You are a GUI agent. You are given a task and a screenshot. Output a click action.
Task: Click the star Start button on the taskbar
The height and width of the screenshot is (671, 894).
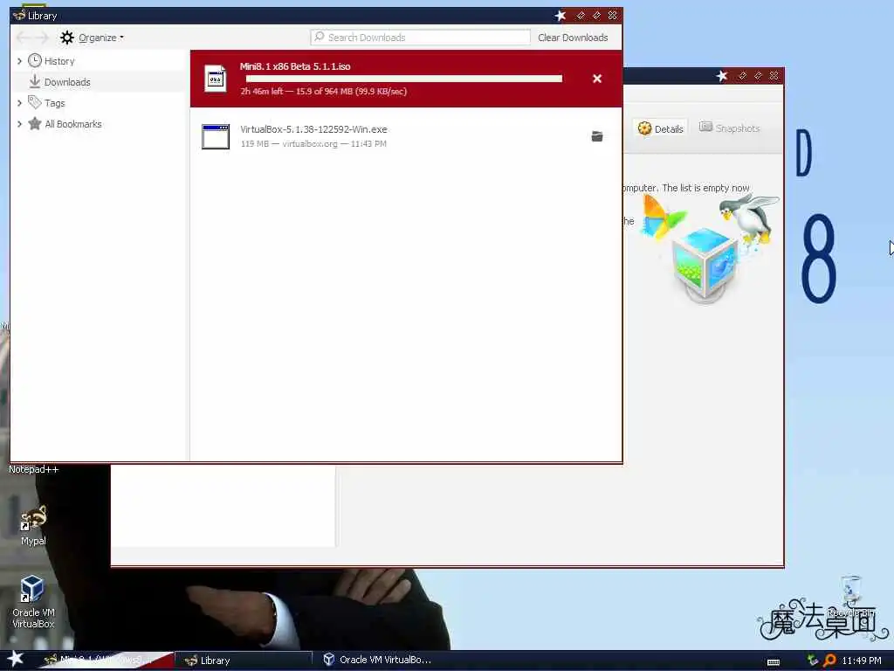tap(16, 659)
